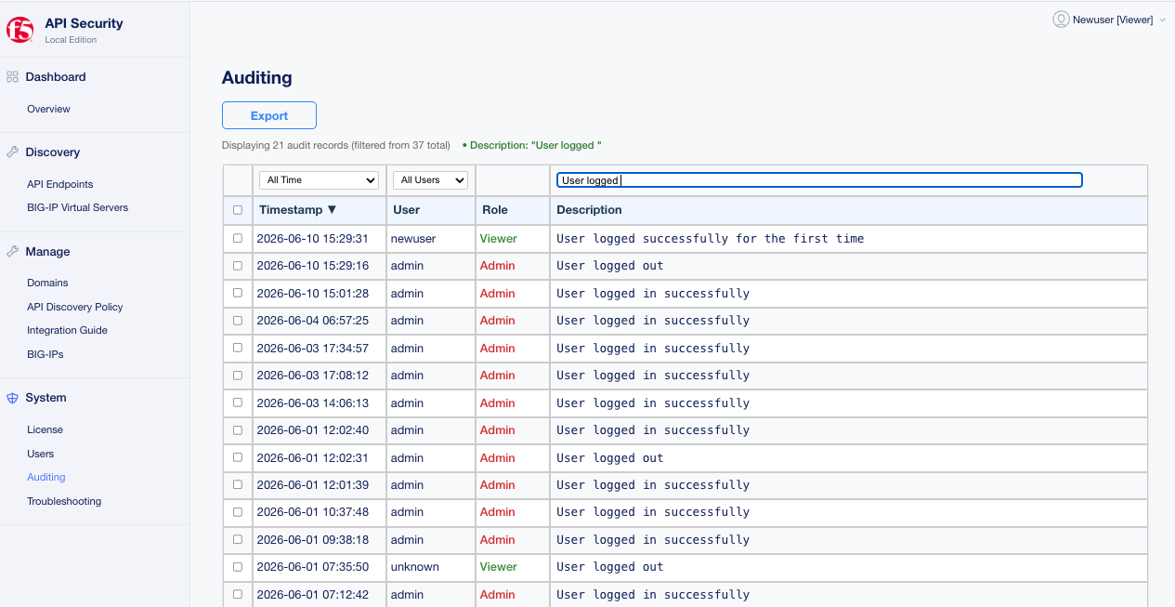Open API Discovery Policy
Viewport: 1175px width, 607px height.
[x=75, y=307]
